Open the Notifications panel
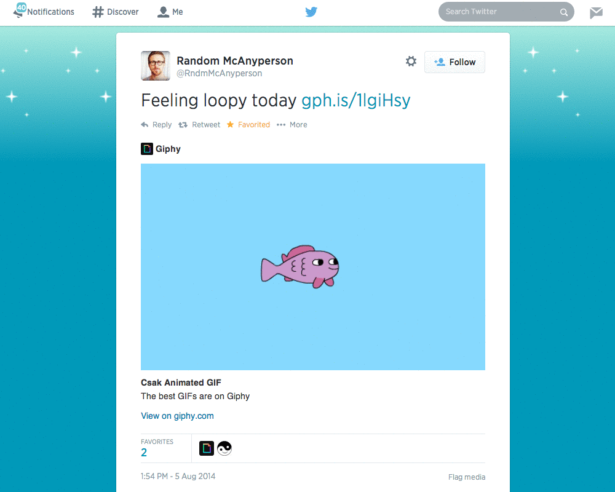615x492 pixels. (43, 12)
